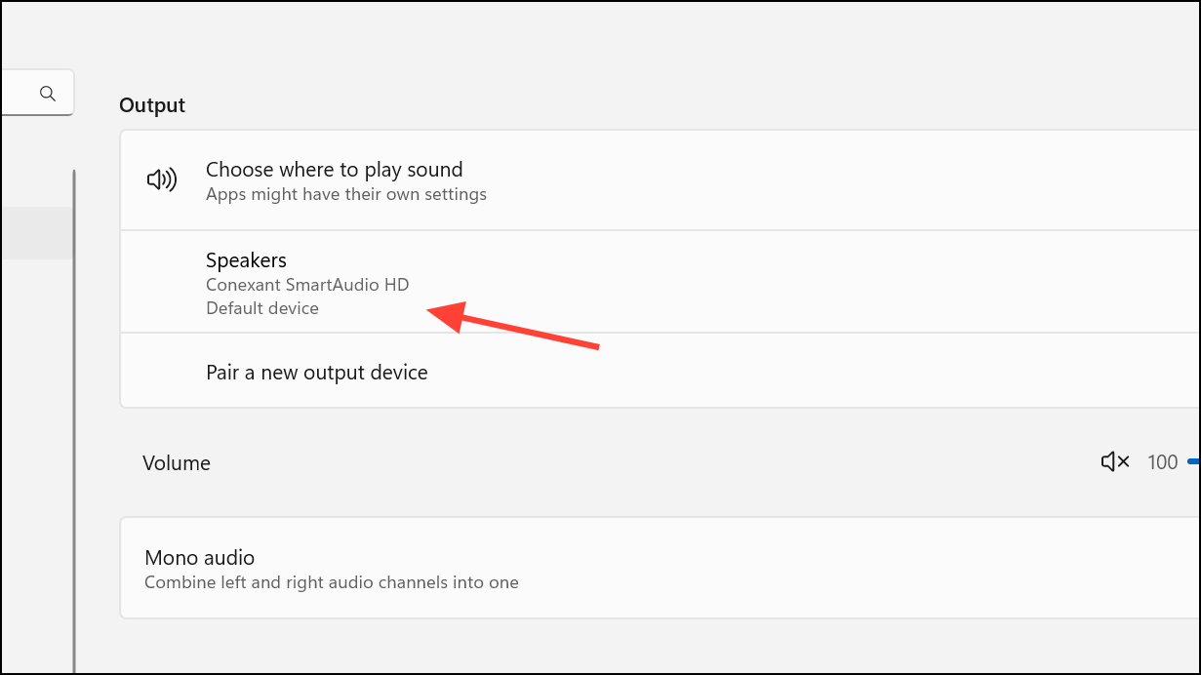Select the highlighted sidebar navigation item
This screenshot has height=675, width=1201.
click(x=36, y=233)
